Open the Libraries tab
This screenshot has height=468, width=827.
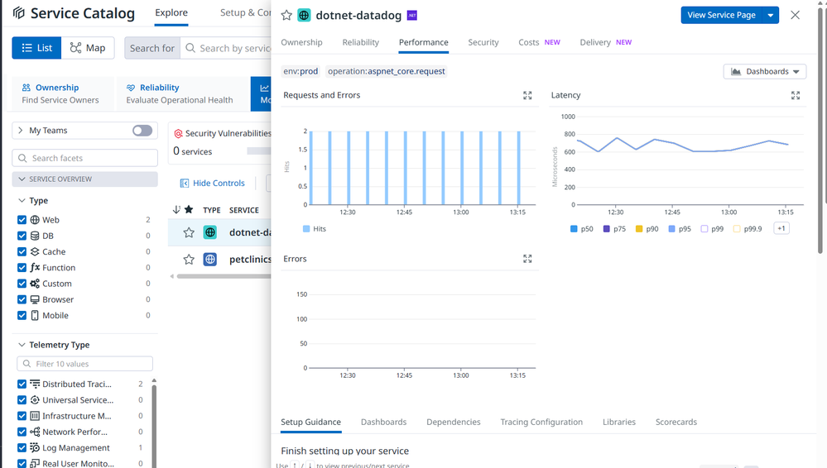point(619,423)
